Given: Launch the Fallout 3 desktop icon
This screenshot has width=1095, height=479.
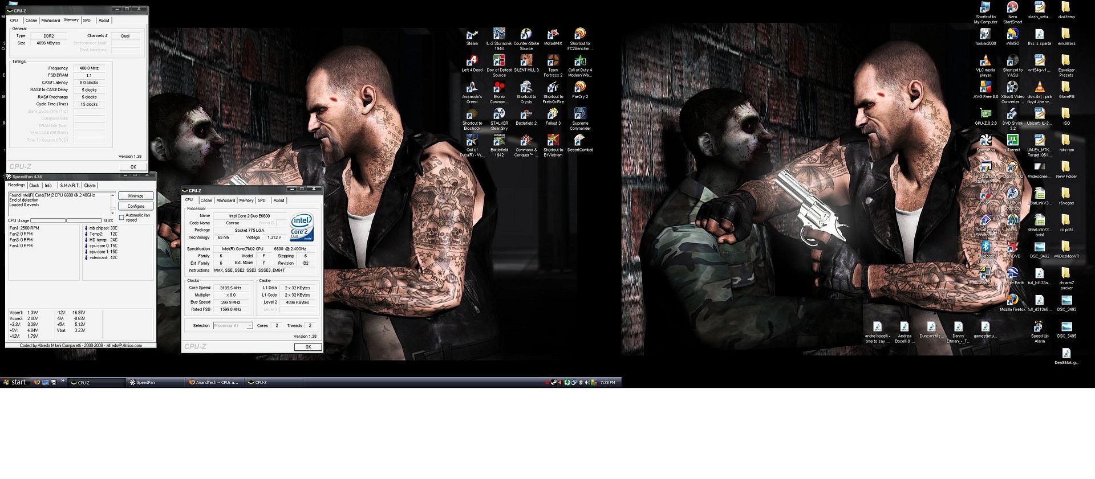Looking at the screenshot, I should 553,114.
